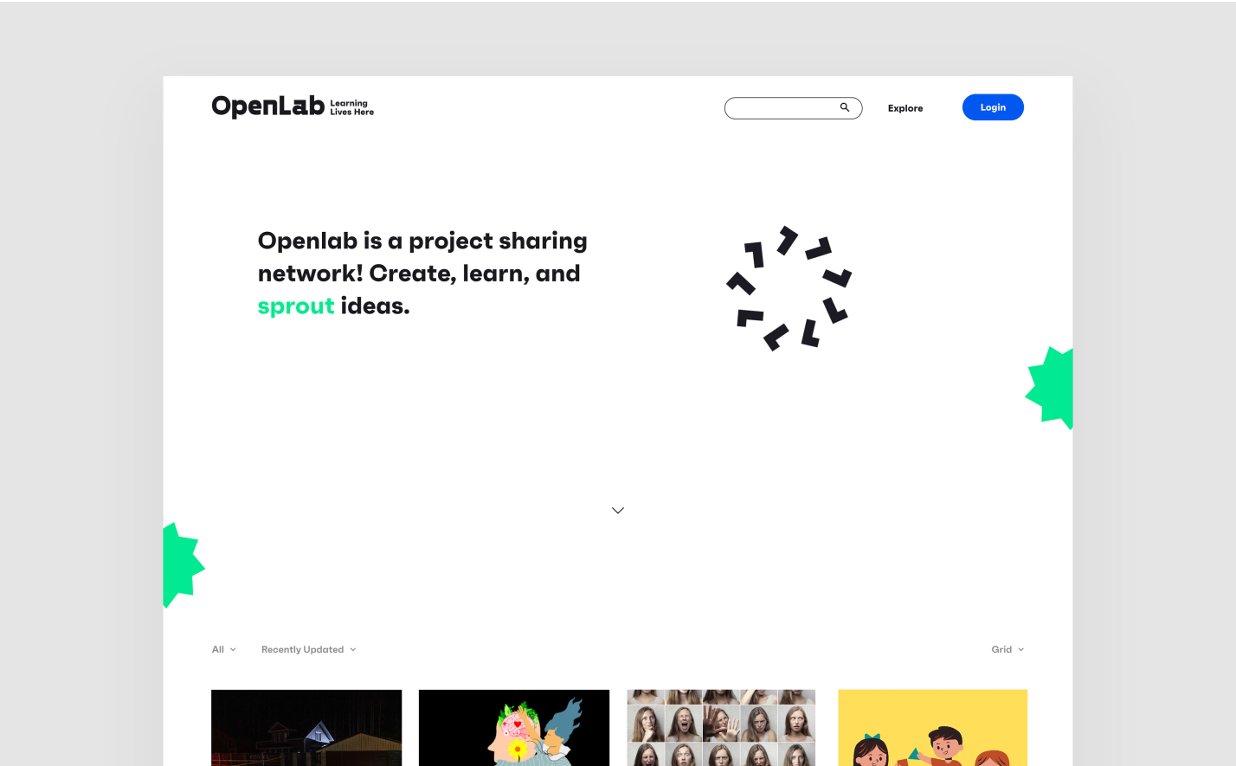Click the spinning circle logo graphic
This screenshot has height=766, width=1236.
pyautogui.click(x=789, y=288)
